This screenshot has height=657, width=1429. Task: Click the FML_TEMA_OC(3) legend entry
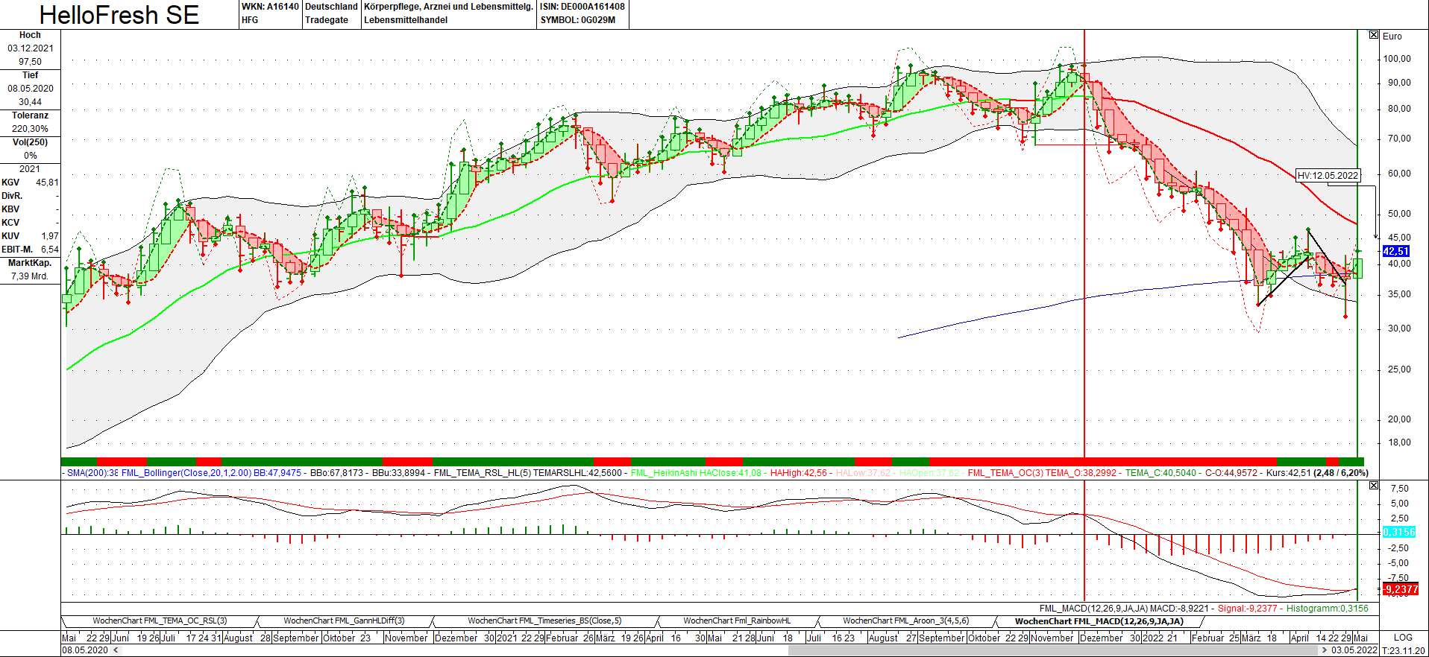pyautogui.click(x=1006, y=473)
